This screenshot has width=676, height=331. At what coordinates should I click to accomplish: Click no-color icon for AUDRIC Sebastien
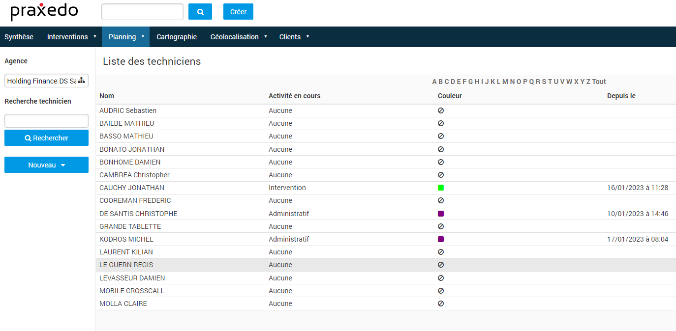tap(441, 110)
